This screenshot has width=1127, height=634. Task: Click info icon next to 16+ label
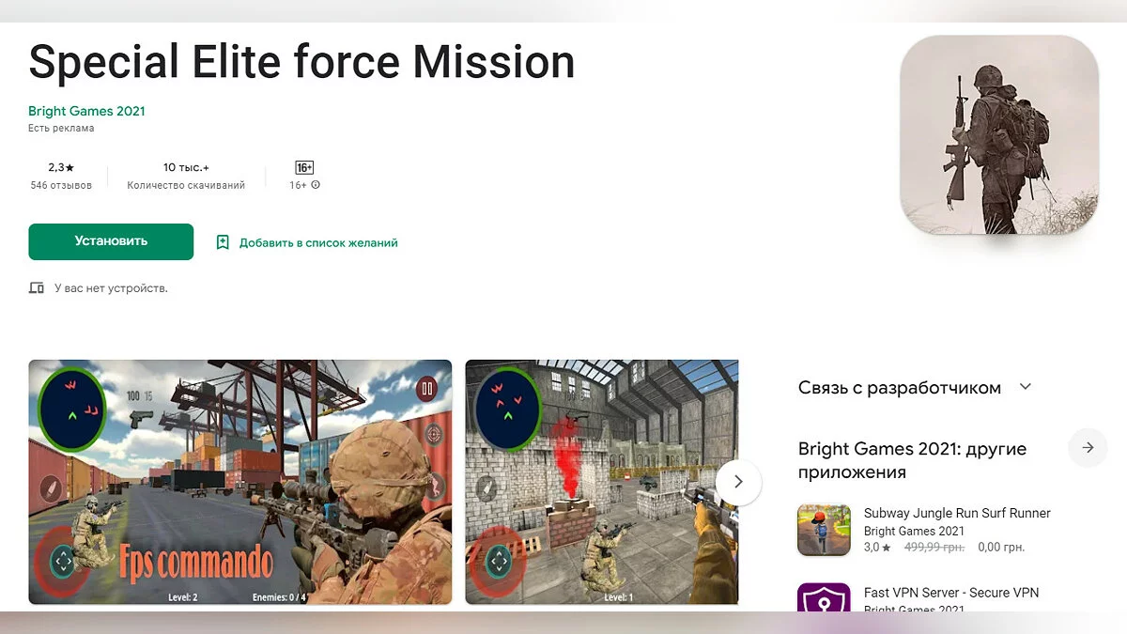click(316, 185)
